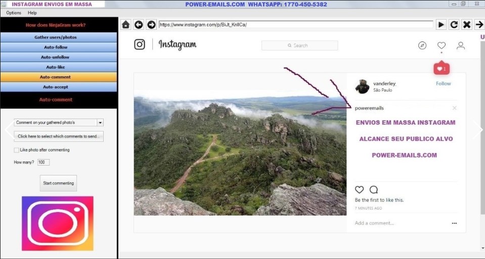The image size is (485, 259).
Task: Click the large Instagram logo image in sidebar
Action: [58, 223]
